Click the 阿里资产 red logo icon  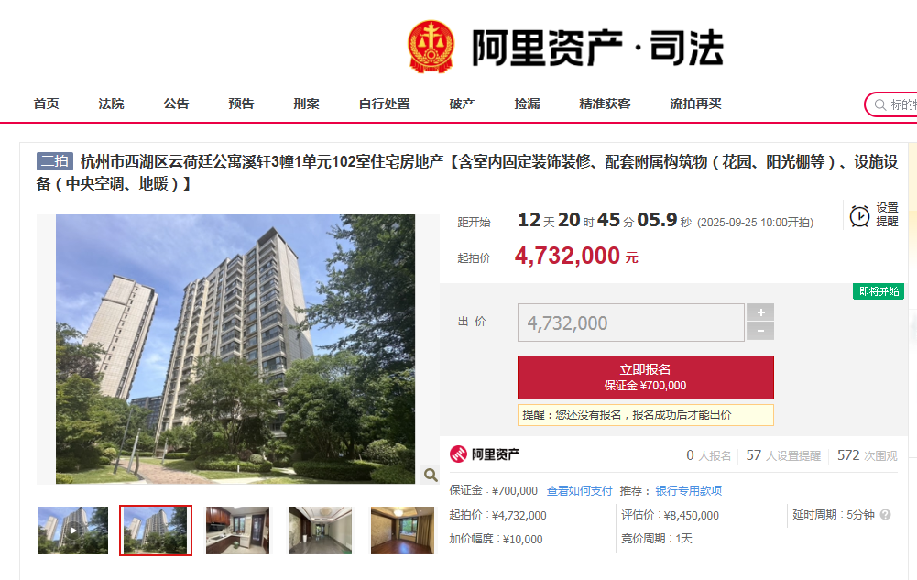pos(458,454)
